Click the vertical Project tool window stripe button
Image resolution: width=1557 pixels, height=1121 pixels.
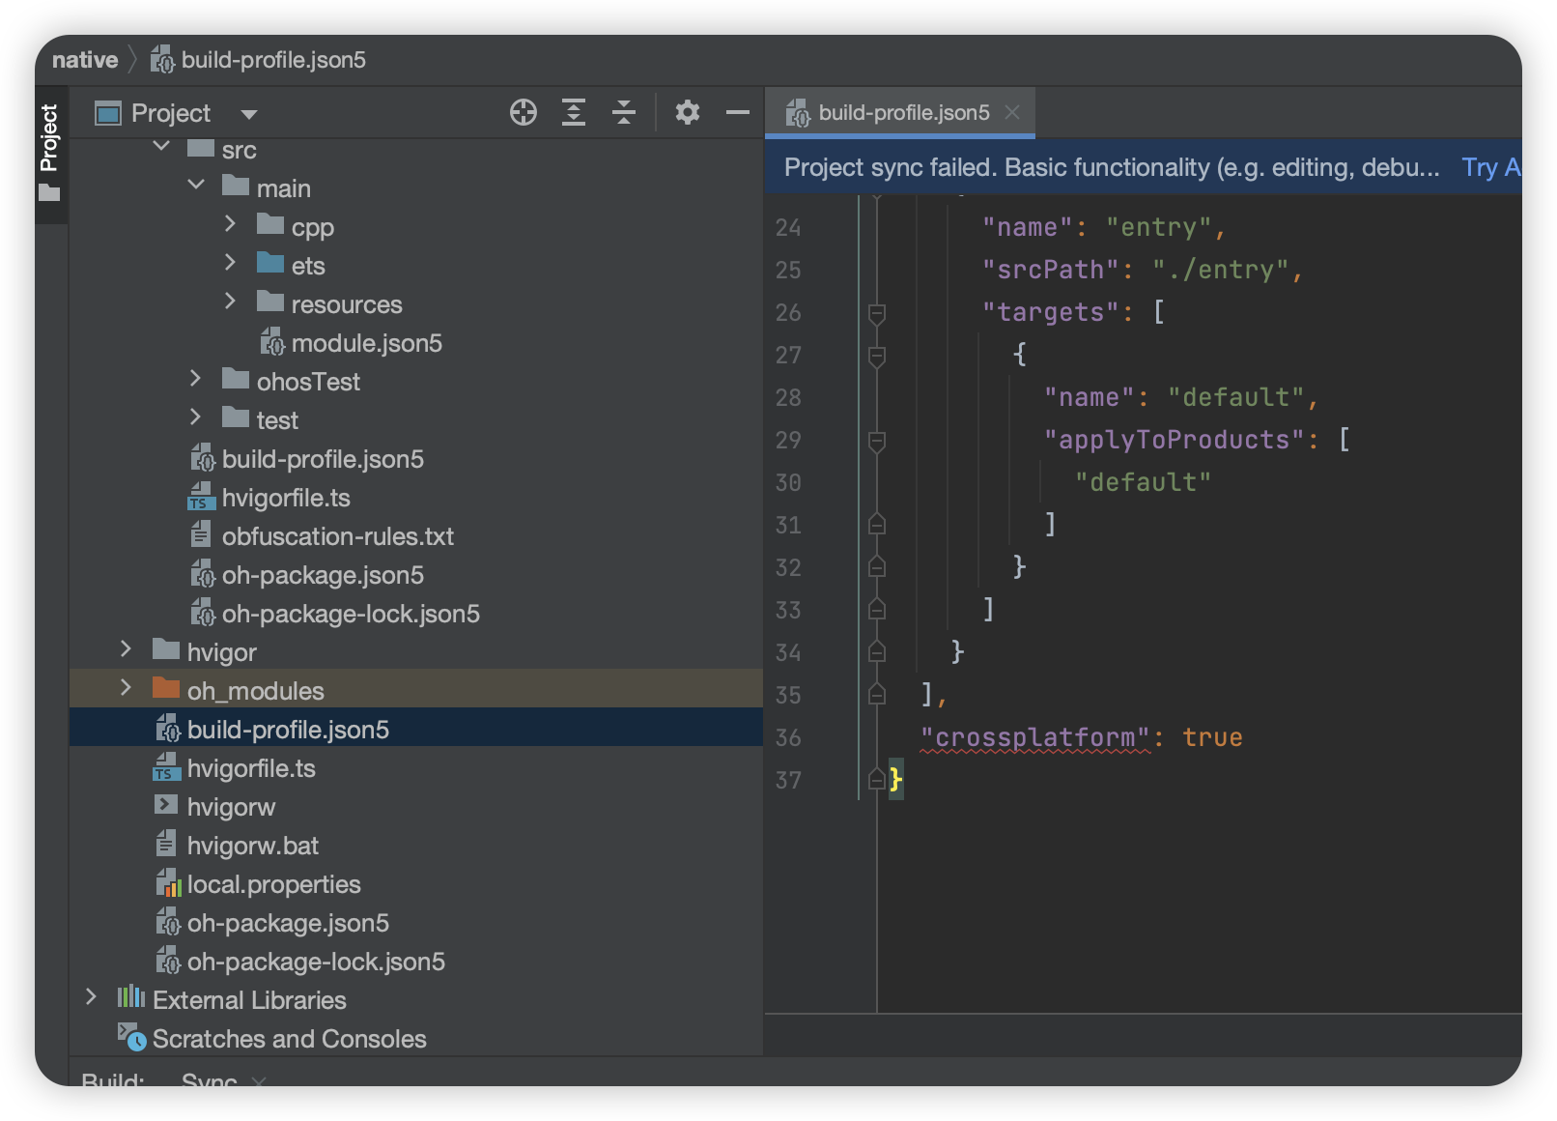[x=49, y=153]
